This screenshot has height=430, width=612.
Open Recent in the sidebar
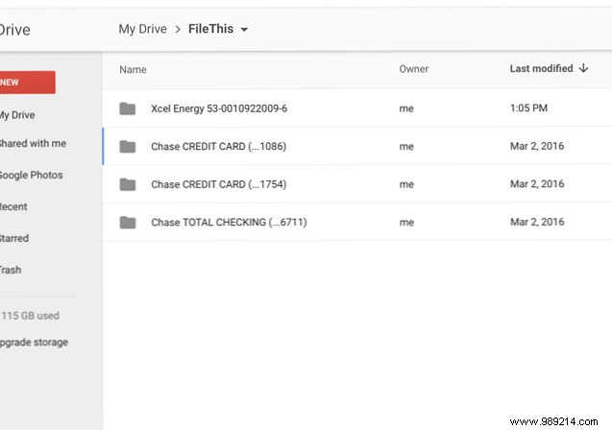coord(13,206)
